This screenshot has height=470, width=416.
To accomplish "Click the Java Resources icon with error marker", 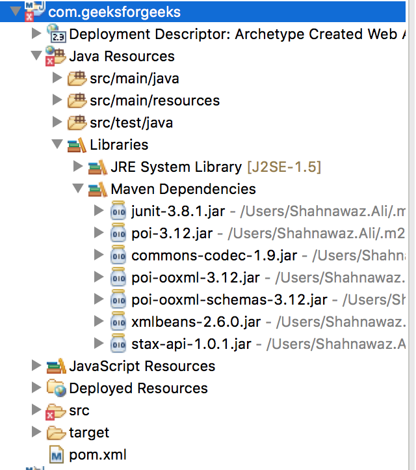I will click(55, 56).
